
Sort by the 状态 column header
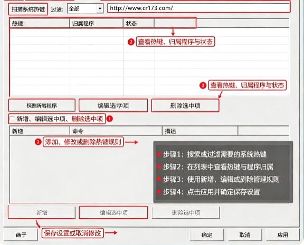click(139, 23)
